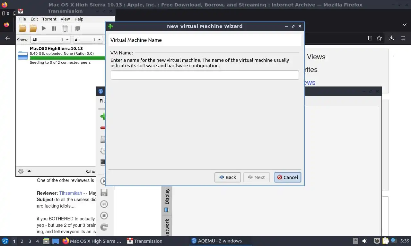411x246 pixels.
Task: Bookmark the page with star icon
Action: point(379,38)
